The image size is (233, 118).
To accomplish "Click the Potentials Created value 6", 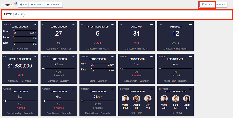I will point(98,34).
